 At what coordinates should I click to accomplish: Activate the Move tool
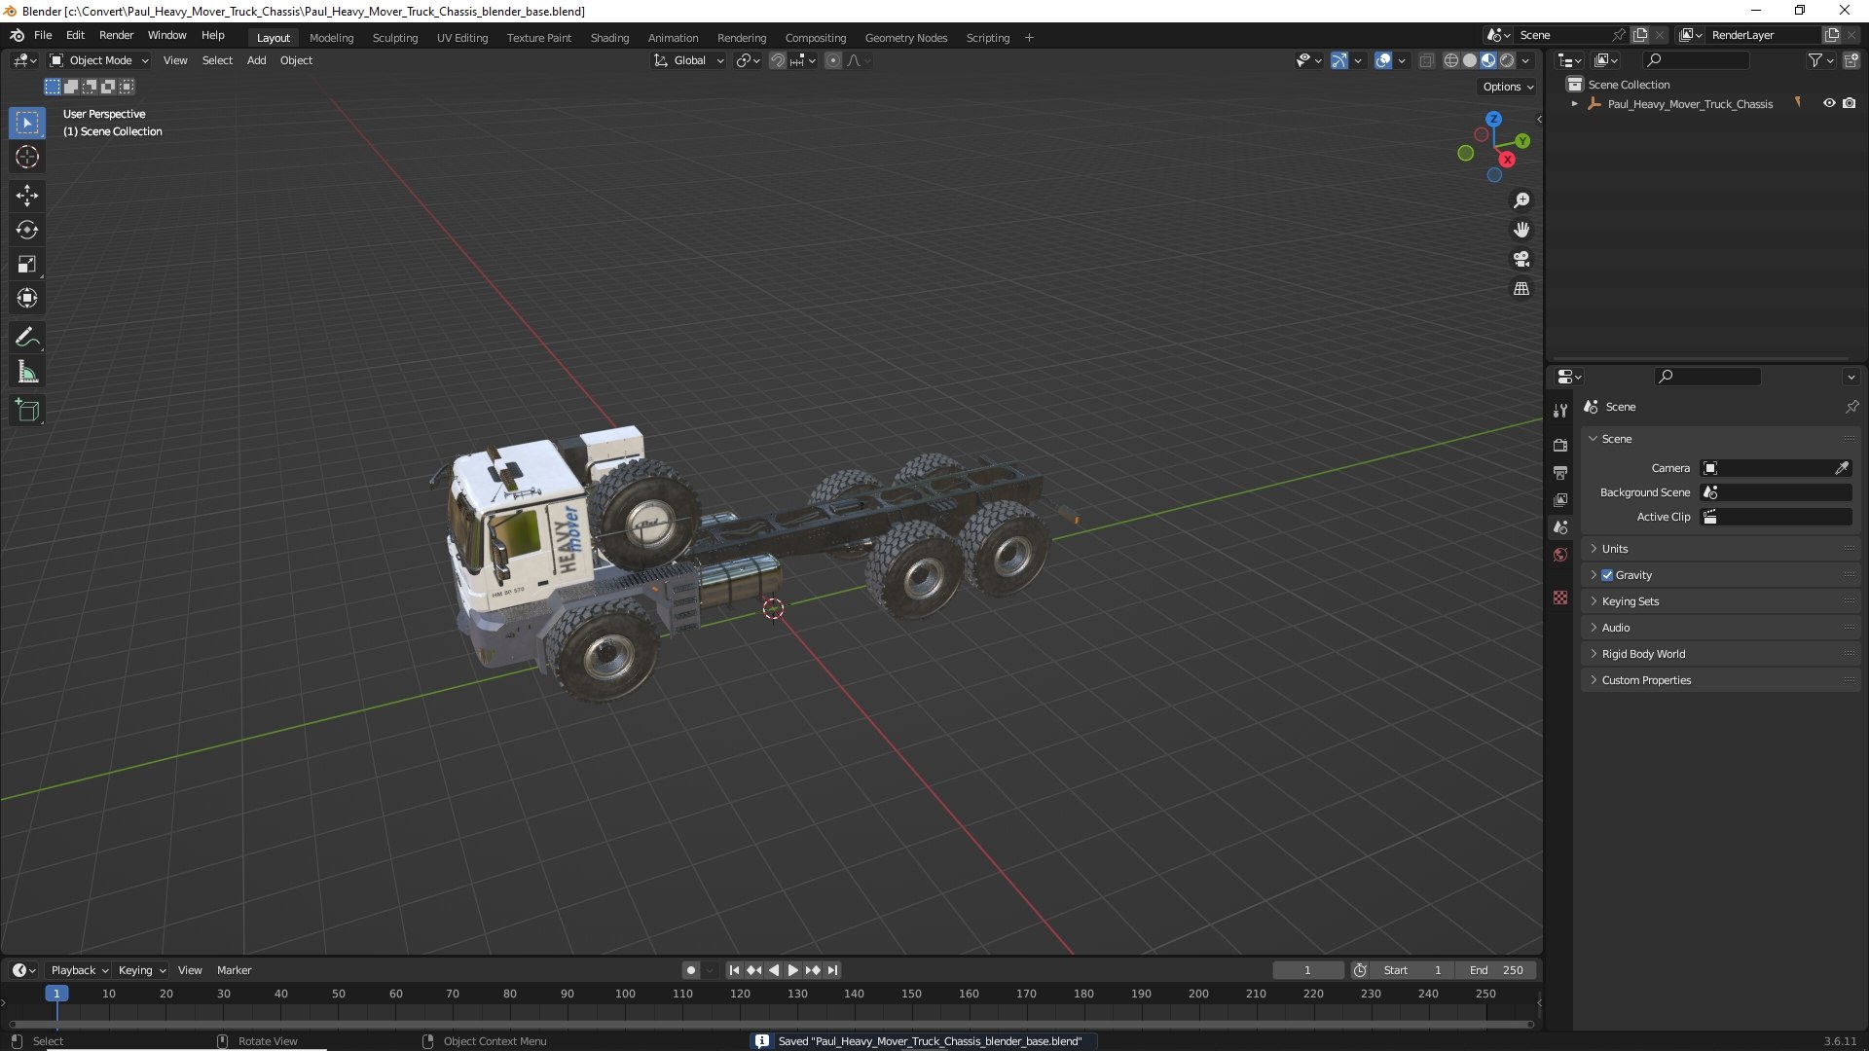(x=27, y=196)
